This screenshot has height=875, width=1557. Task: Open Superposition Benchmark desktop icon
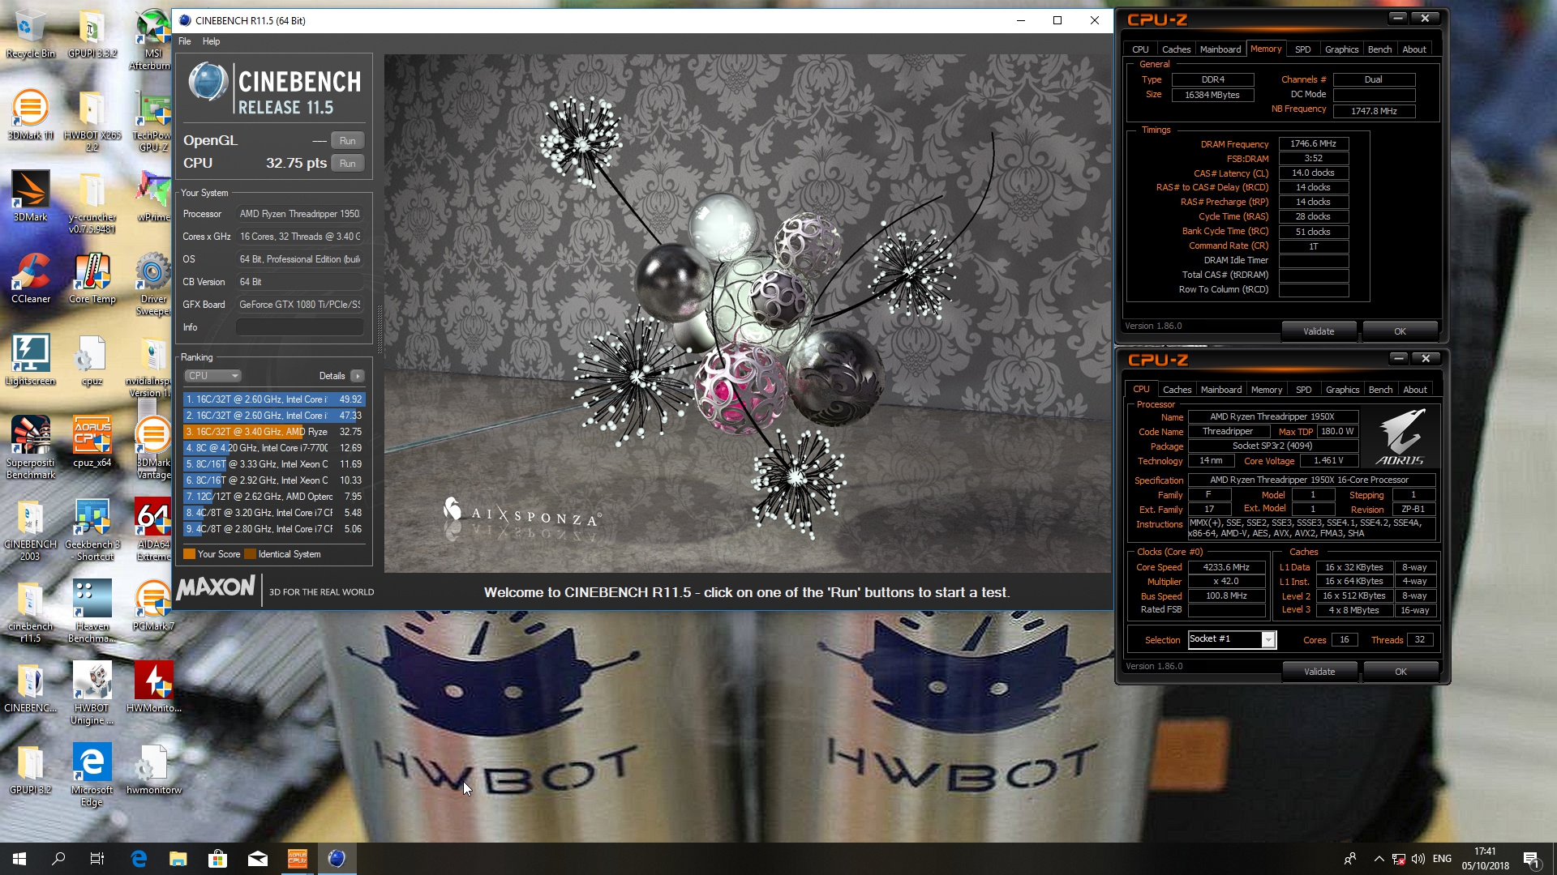pos(30,447)
